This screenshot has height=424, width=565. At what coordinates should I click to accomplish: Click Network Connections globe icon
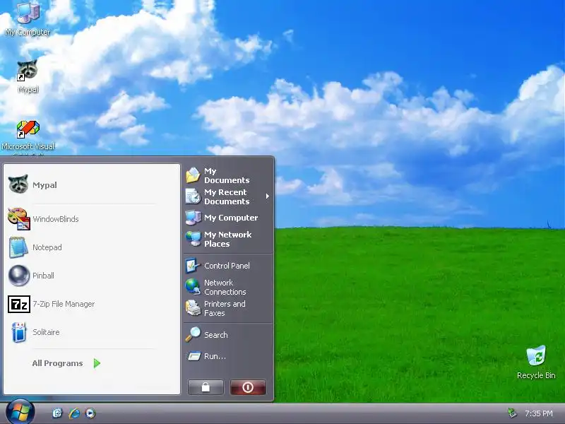[193, 287]
